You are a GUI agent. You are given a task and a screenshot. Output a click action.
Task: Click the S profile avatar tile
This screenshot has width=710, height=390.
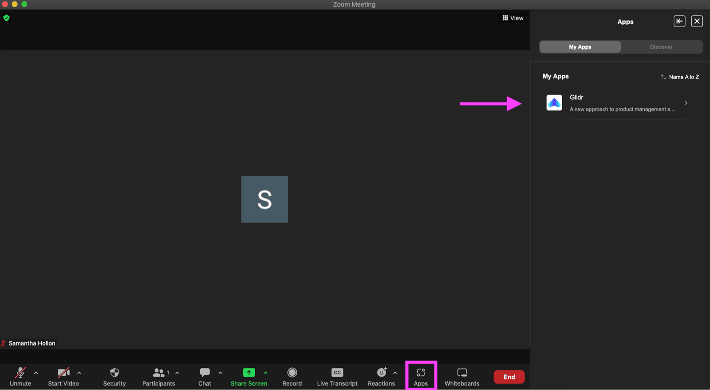coord(264,199)
